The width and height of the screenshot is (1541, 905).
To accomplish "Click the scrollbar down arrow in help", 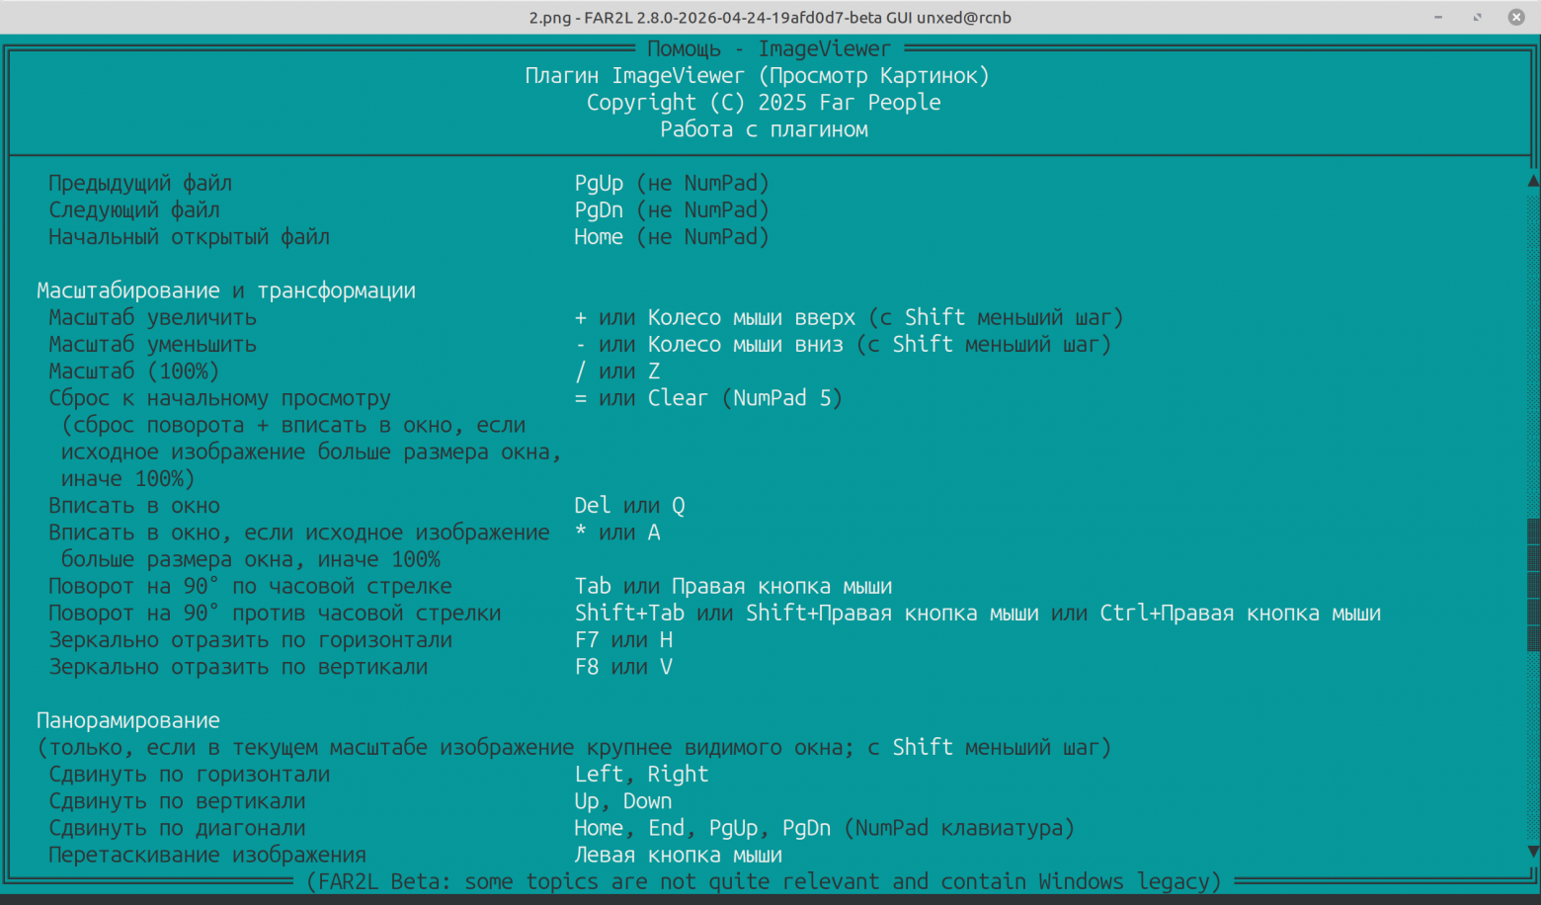I will point(1533,852).
